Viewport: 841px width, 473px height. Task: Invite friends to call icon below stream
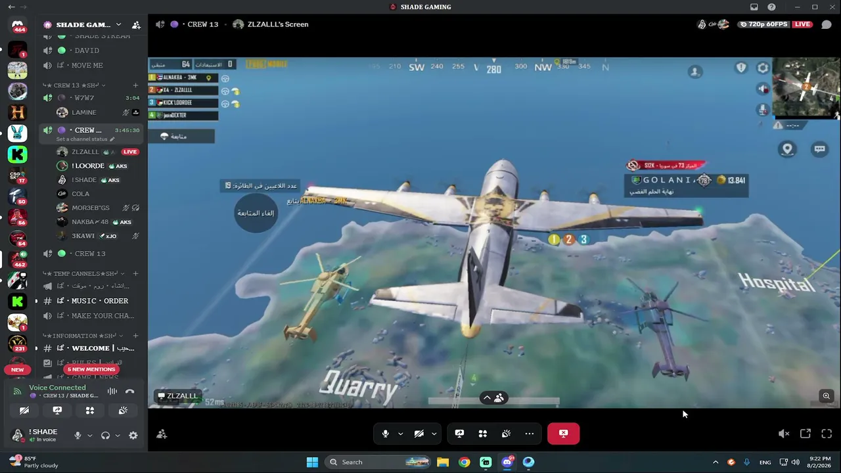tap(162, 434)
